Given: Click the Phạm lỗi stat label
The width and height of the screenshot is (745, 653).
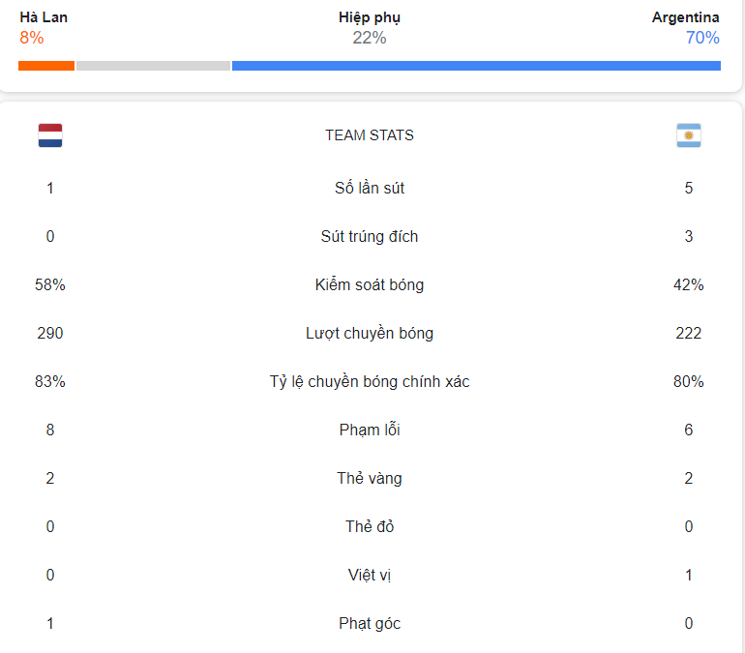Looking at the screenshot, I should pos(370,430).
